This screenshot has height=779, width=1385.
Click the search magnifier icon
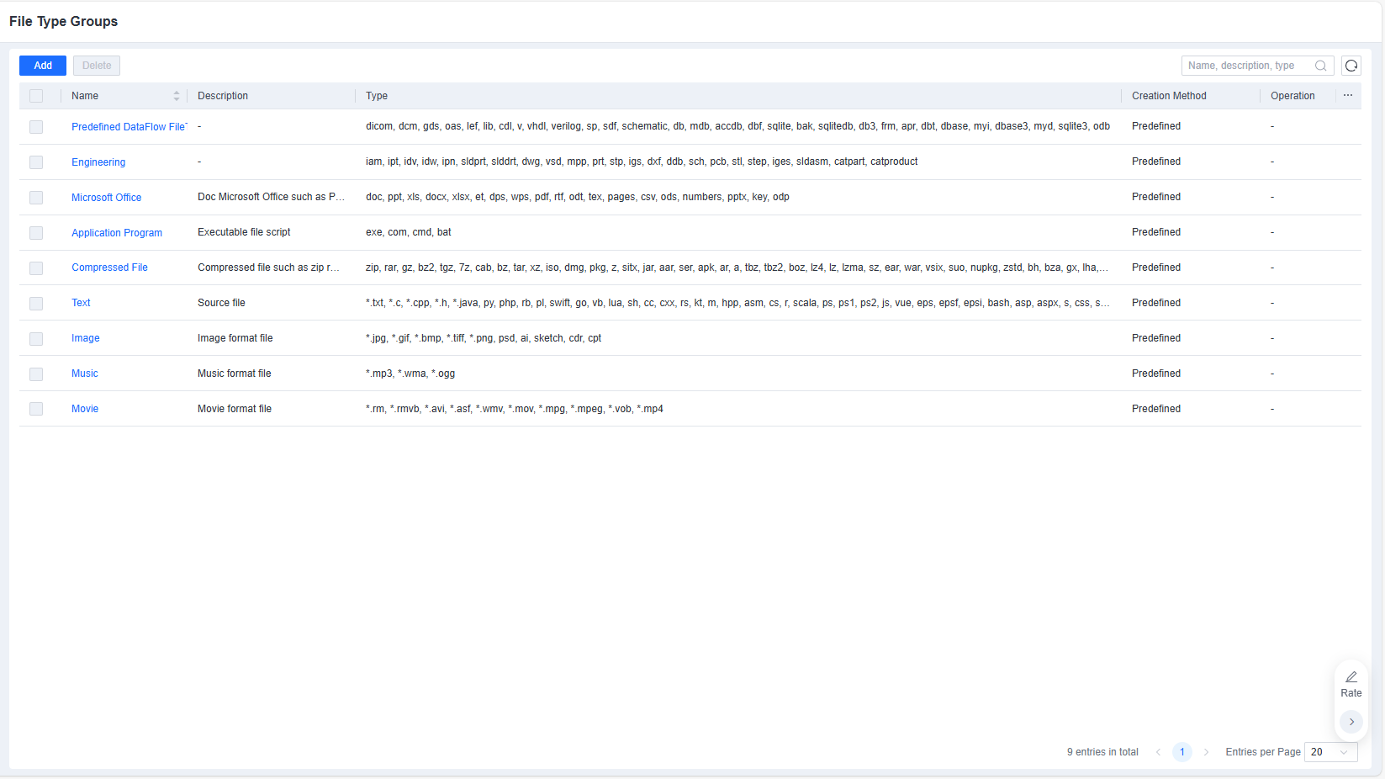(x=1320, y=66)
